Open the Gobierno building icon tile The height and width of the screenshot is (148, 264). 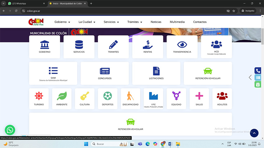coord(45,46)
